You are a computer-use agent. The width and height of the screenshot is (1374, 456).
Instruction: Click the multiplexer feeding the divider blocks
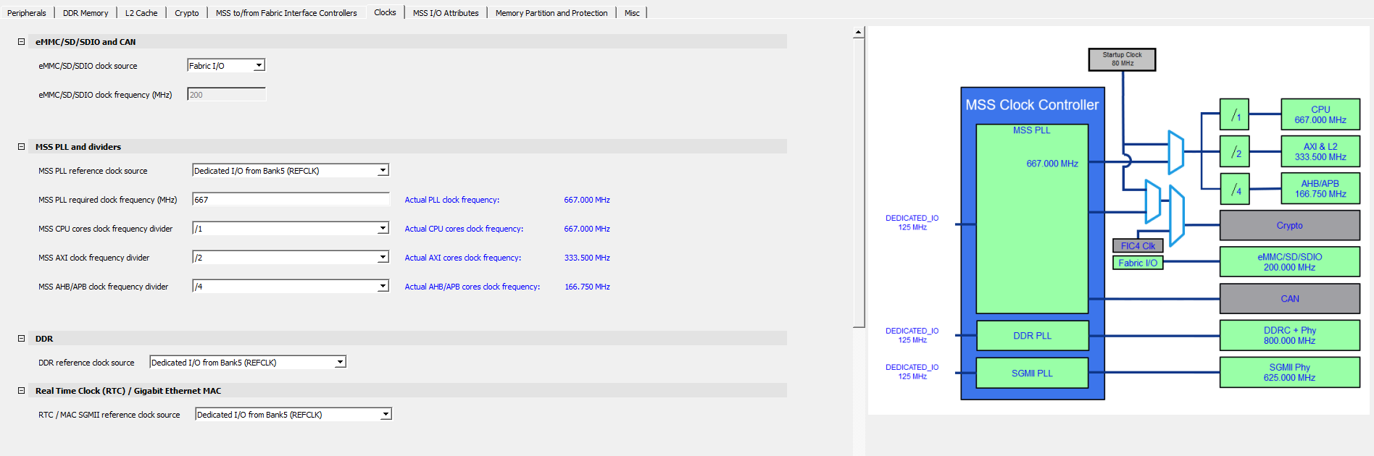pyautogui.click(x=1176, y=152)
